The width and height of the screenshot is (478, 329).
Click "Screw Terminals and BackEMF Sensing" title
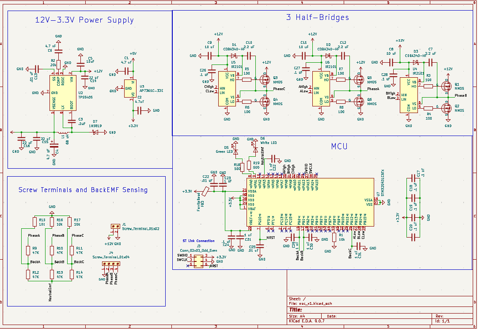[x=83, y=190]
